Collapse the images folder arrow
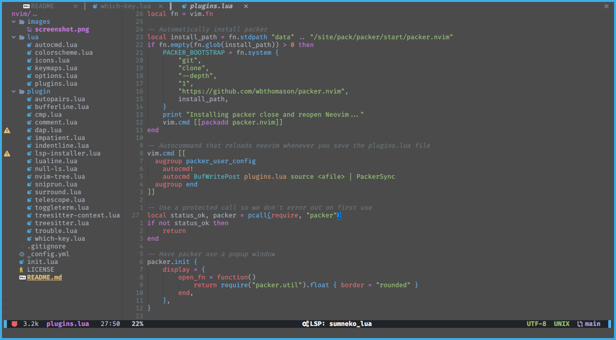Screen dimensions: 616x340 click(14, 22)
